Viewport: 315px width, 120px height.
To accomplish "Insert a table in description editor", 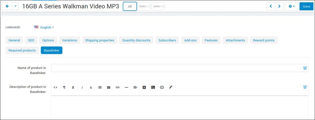I will coord(109,88).
